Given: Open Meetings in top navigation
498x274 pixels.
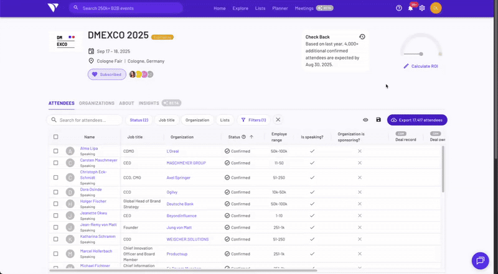Looking at the screenshot, I should [x=304, y=8].
